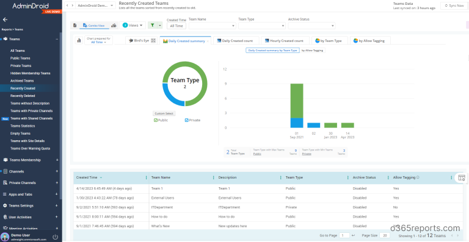469x242 pixels.
Task: Click the Created Time sort arrow
Action: pos(101,177)
